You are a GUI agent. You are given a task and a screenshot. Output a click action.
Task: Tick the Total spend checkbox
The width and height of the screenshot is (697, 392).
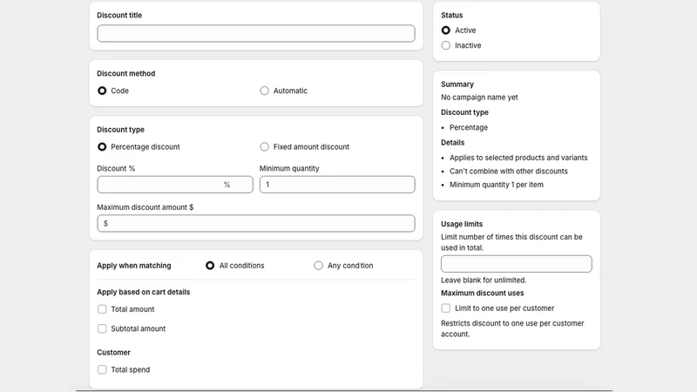[x=102, y=369]
